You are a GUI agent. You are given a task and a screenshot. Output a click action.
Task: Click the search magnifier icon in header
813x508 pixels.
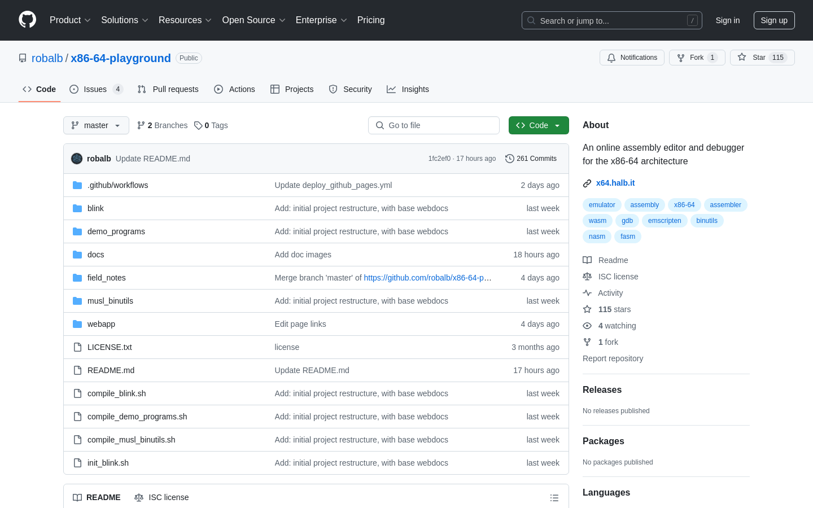point(531,20)
